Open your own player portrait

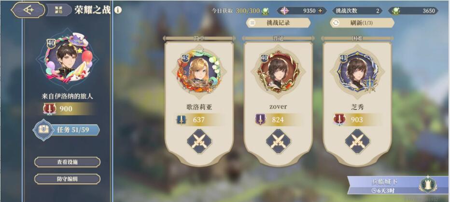pos(67,60)
